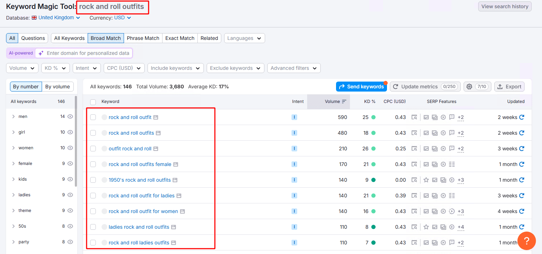Change the USD currency selector
542x254 pixels.
123,17
